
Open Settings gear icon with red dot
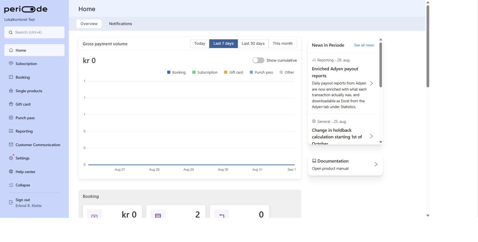(11, 158)
